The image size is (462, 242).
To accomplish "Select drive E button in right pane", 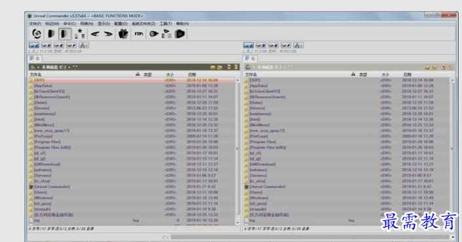I will (x=273, y=45).
